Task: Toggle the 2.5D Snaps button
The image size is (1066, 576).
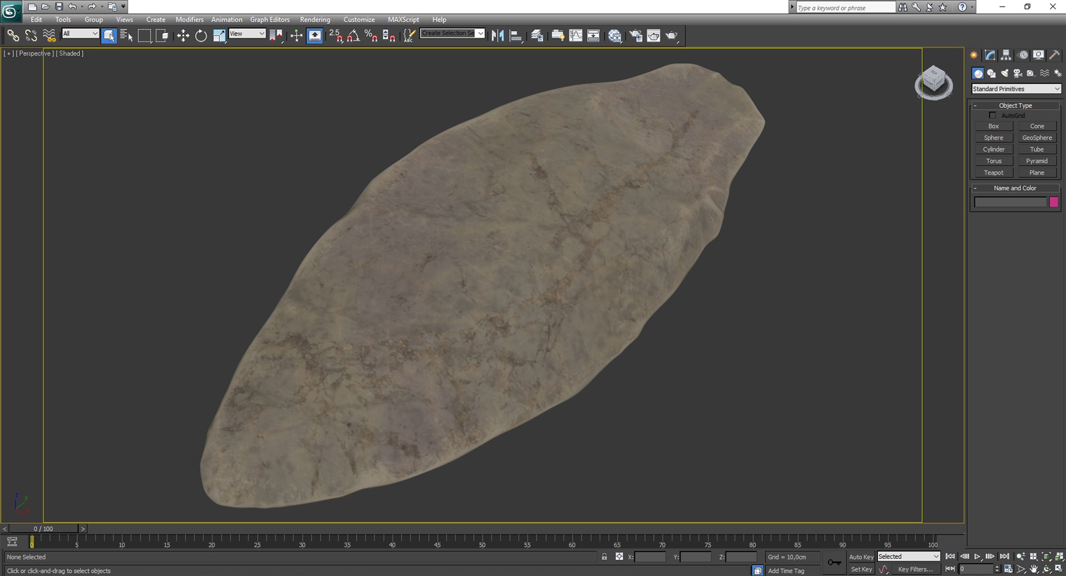Action: (x=336, y=36)
